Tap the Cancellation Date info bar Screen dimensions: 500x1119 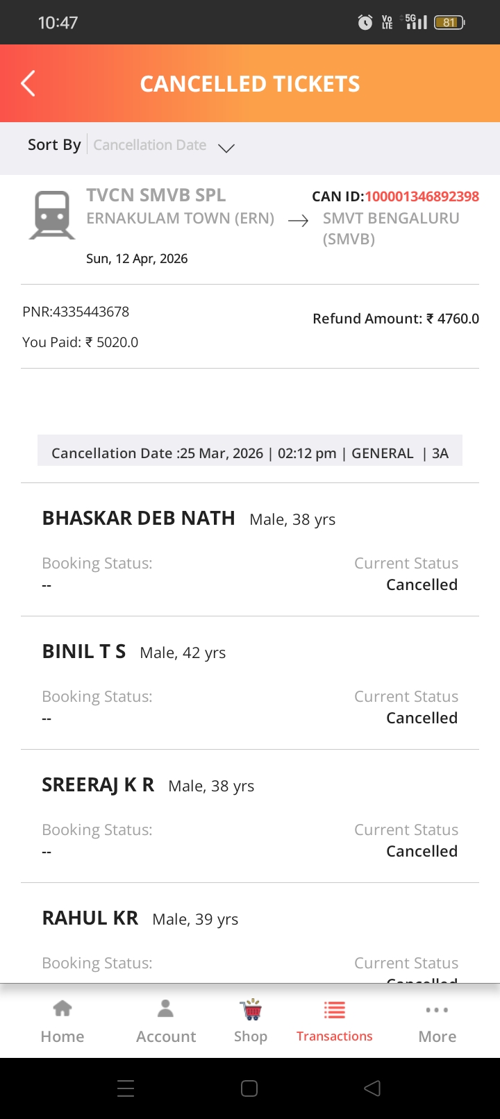pos(250,453)
